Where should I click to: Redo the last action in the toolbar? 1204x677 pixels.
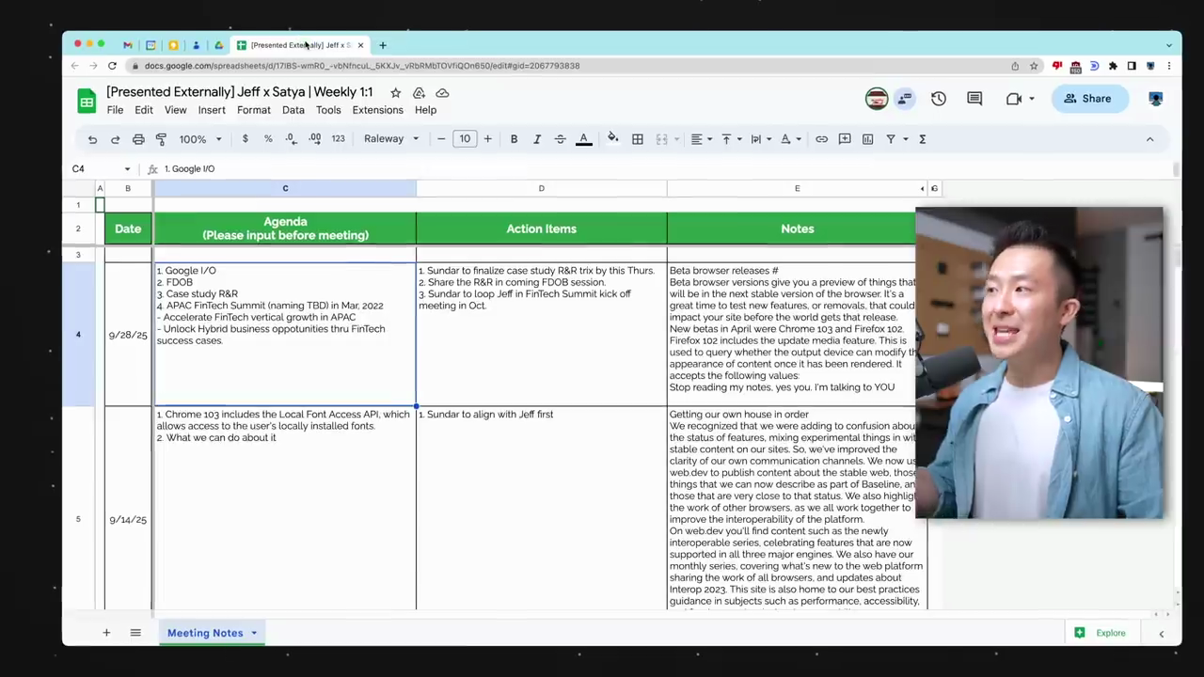click(115, 139)
